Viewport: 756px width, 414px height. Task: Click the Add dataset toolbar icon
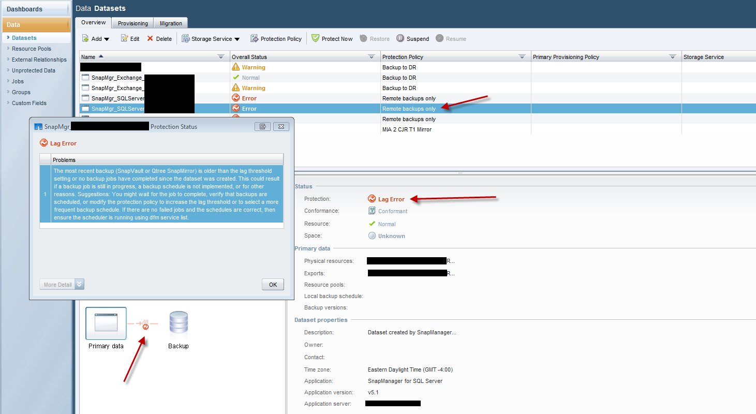click(x=85, y=39)
